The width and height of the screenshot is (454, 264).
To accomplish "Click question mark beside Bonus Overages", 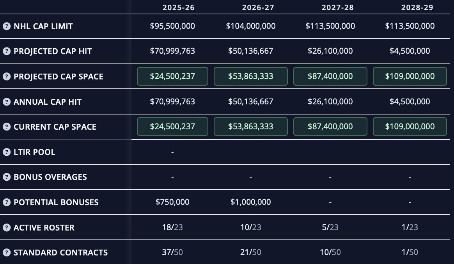I will 6,177.
